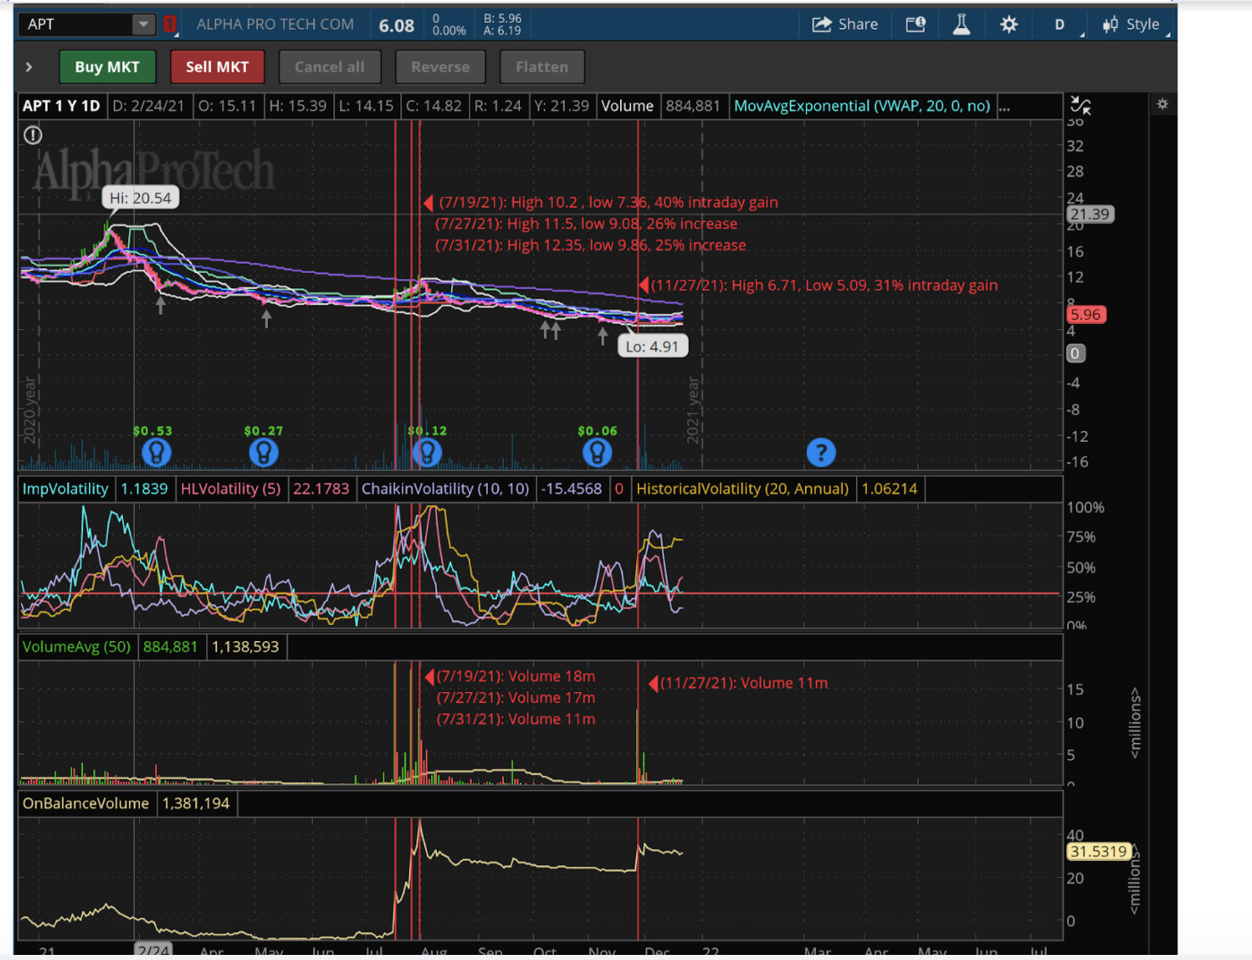
Task: Click the 21.39 price axis label
Action: tap(1090, 214)
